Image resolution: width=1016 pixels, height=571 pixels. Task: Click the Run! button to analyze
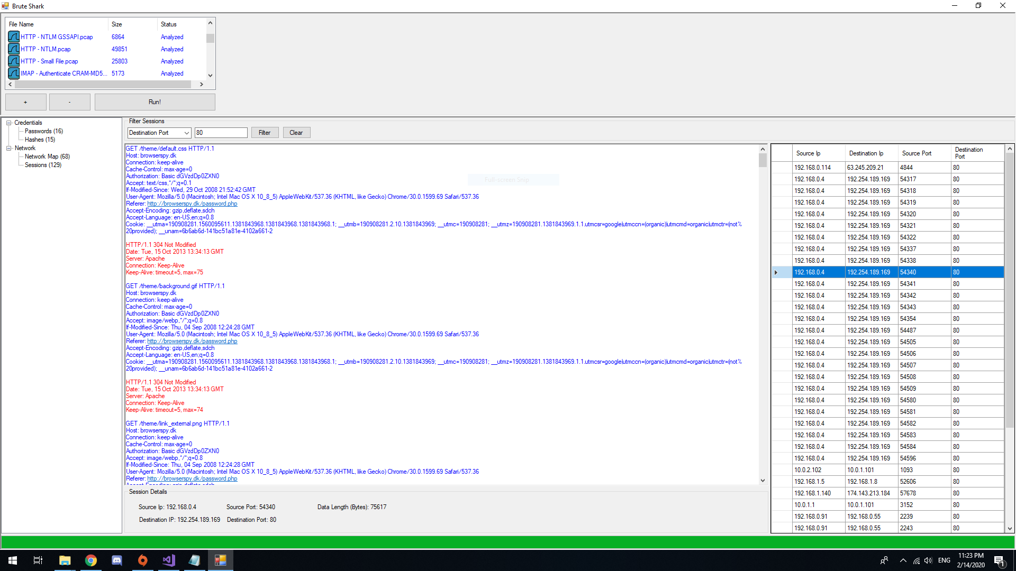153,102
